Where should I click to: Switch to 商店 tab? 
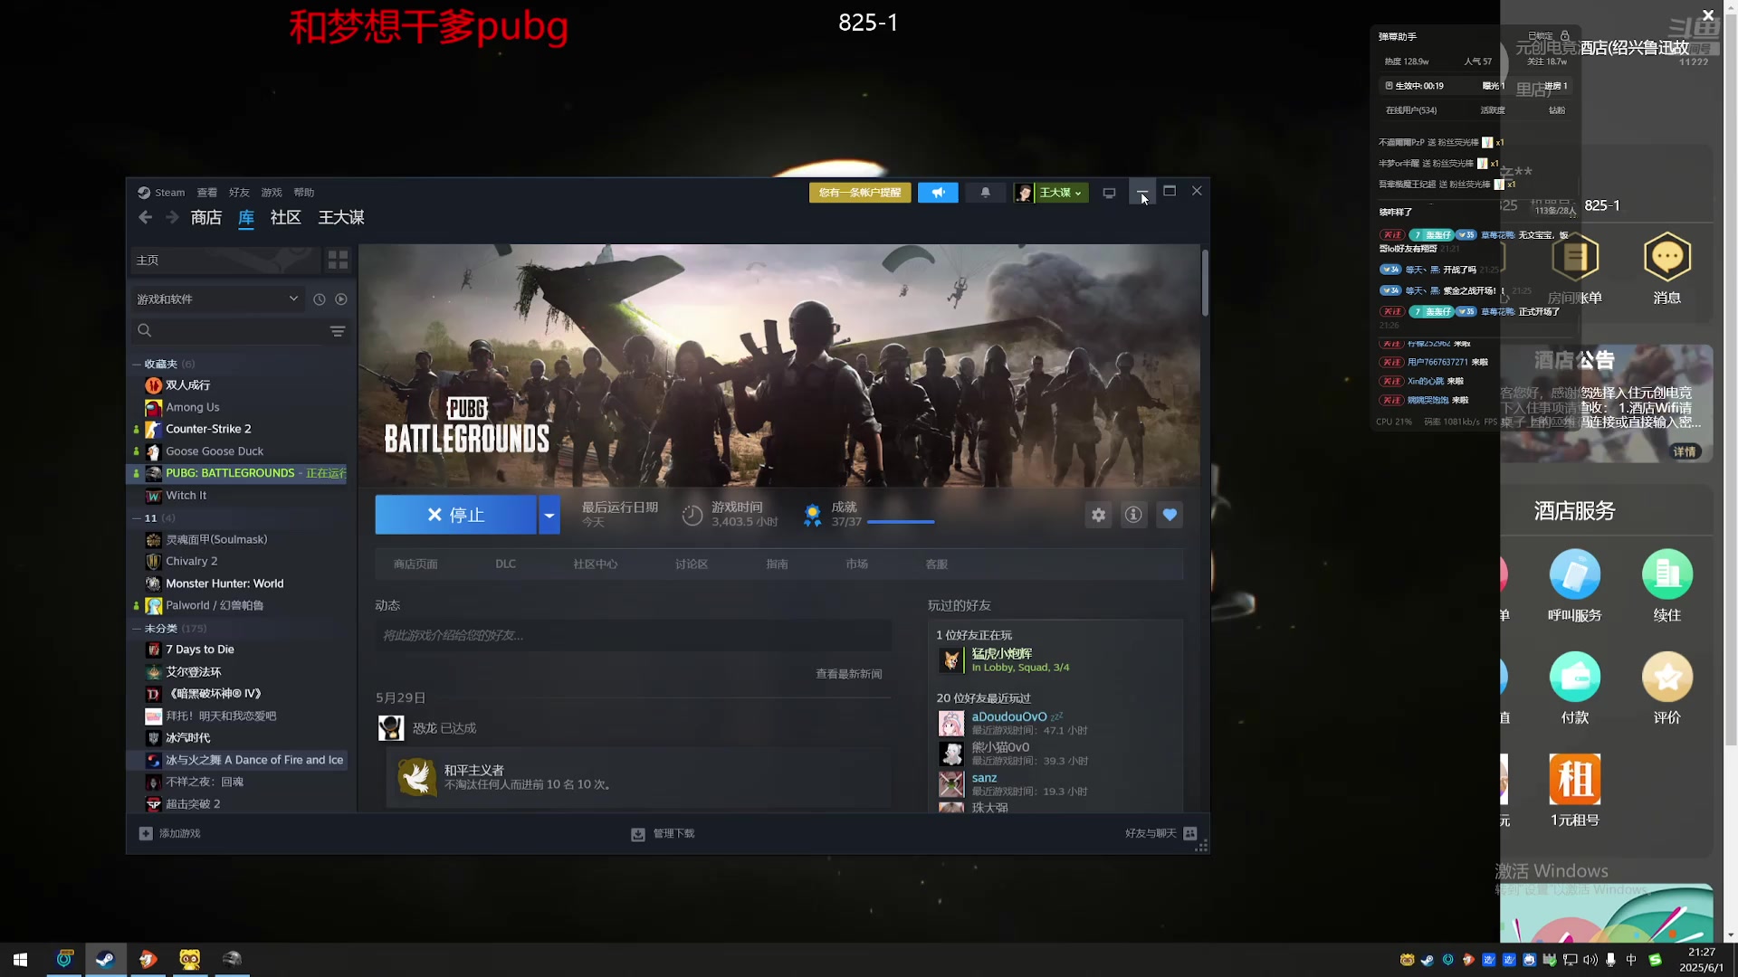206,217
